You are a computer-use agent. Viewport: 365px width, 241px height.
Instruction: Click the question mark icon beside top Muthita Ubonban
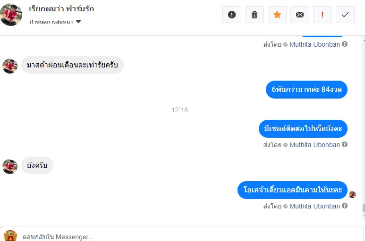coord(345,44)
